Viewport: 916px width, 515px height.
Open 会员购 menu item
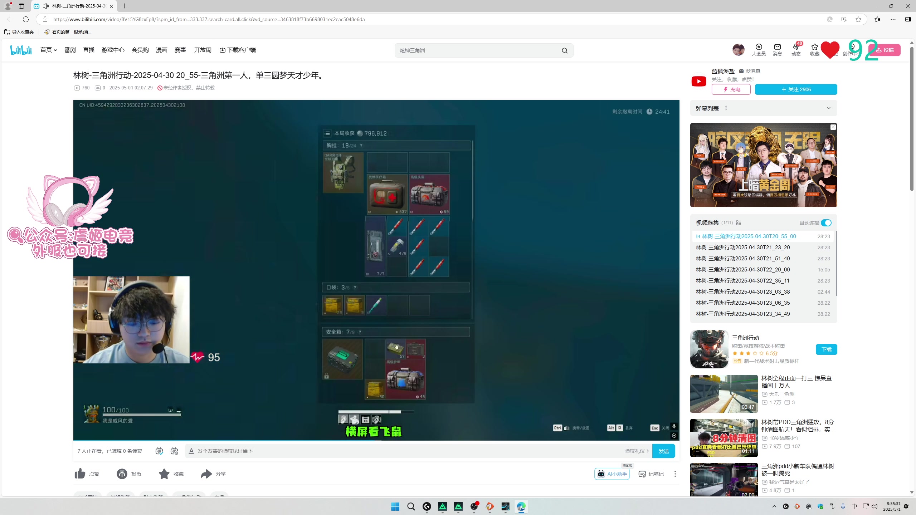pyautogui.click(x=140, y=50)
